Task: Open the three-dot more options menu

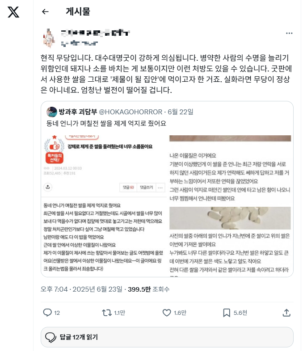Action: (x=289, y=33)
